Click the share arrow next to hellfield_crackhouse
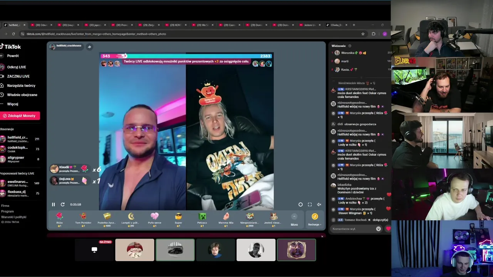Screen dimensions: 493x277 coord(89,47)
